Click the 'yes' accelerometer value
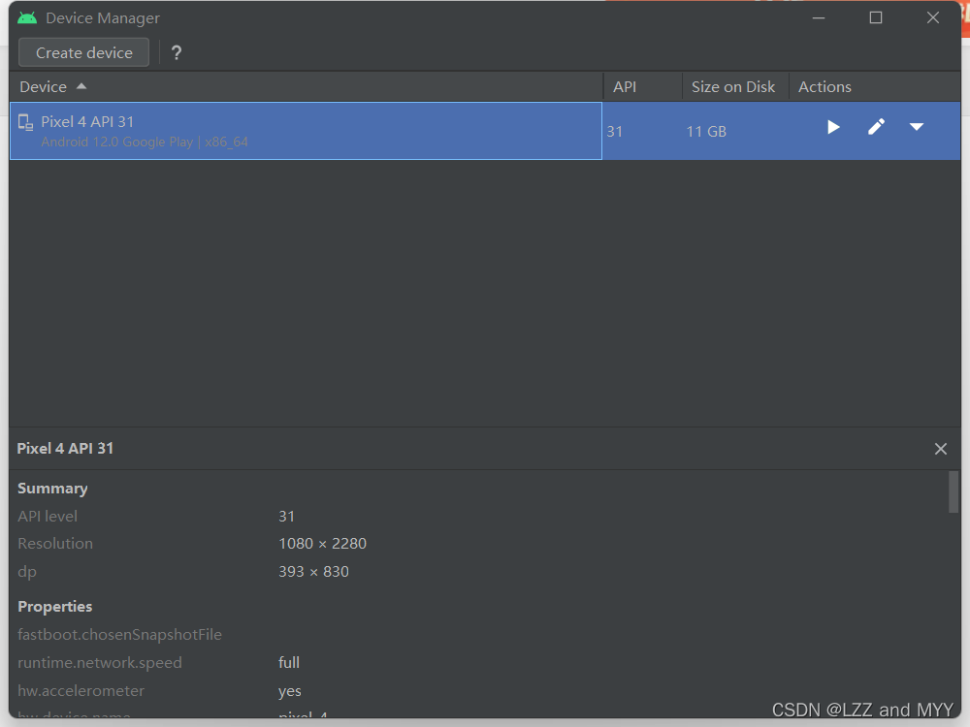Screen dimensions: 970x727 pyautogui.click(x=289, y=691)
